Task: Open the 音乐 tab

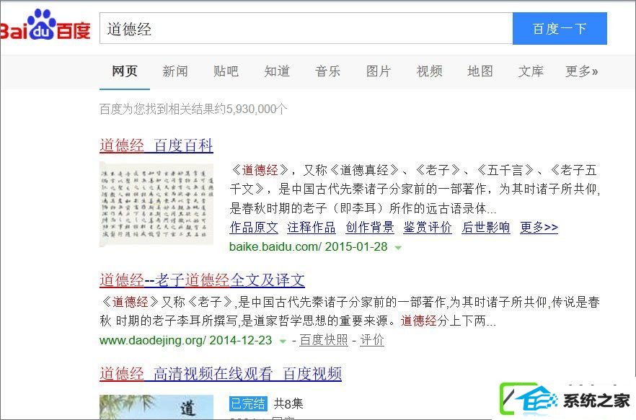Action: [x=327, y=71]
